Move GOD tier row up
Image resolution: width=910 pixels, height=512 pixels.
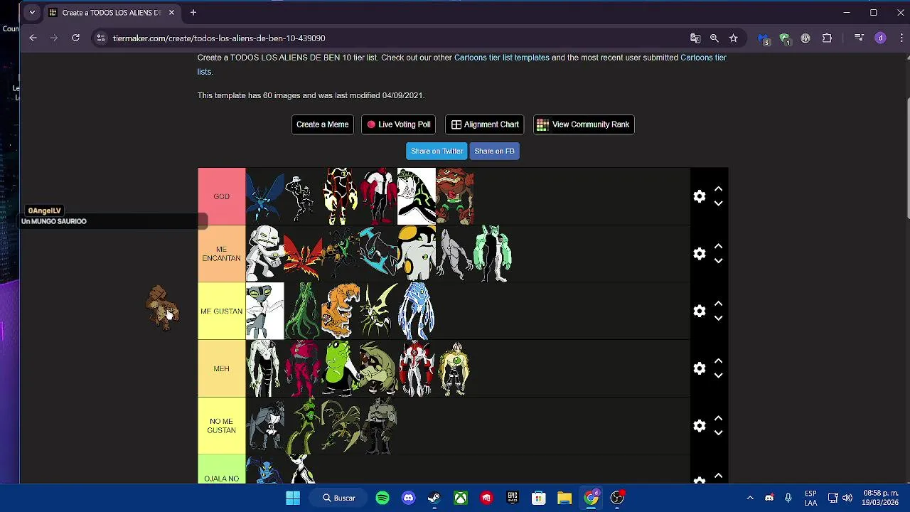coord(718,189)
